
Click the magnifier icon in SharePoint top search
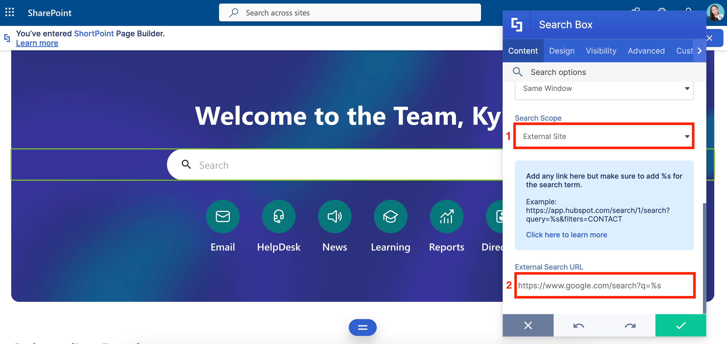[x=234, y=13]
